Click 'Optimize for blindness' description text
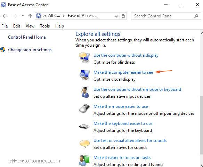The image size is (203, 167). 114,62
